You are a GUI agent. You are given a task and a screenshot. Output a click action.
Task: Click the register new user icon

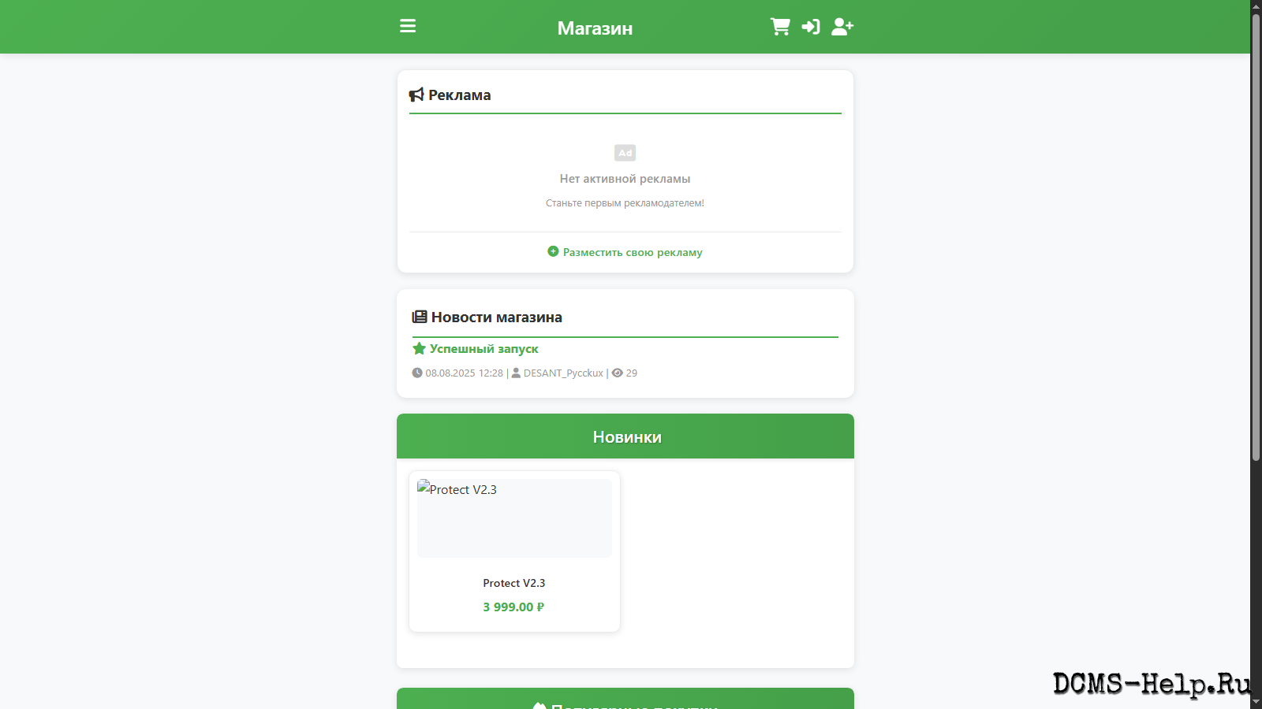point(842,27)
